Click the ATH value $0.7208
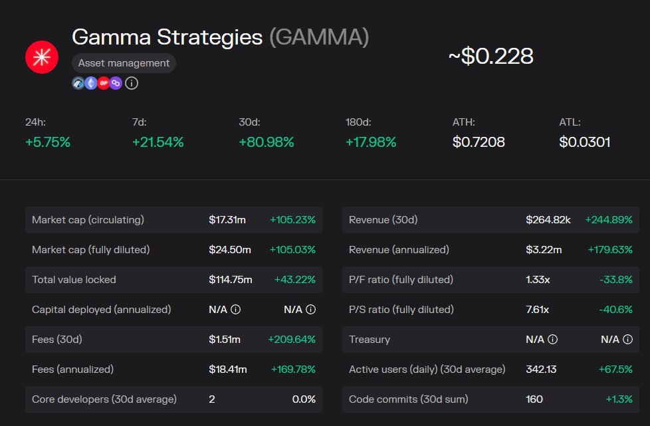The image size is (650, 426). [479, 142]
